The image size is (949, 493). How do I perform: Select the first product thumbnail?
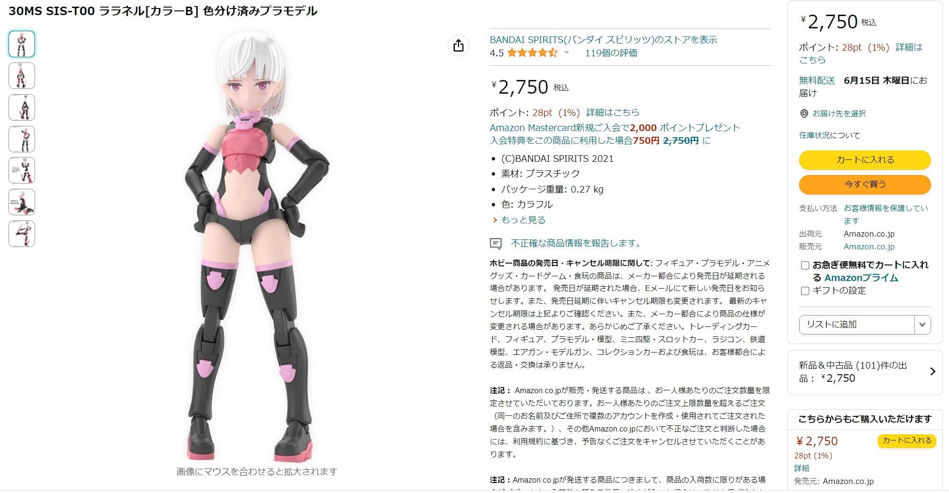[22, 44]
